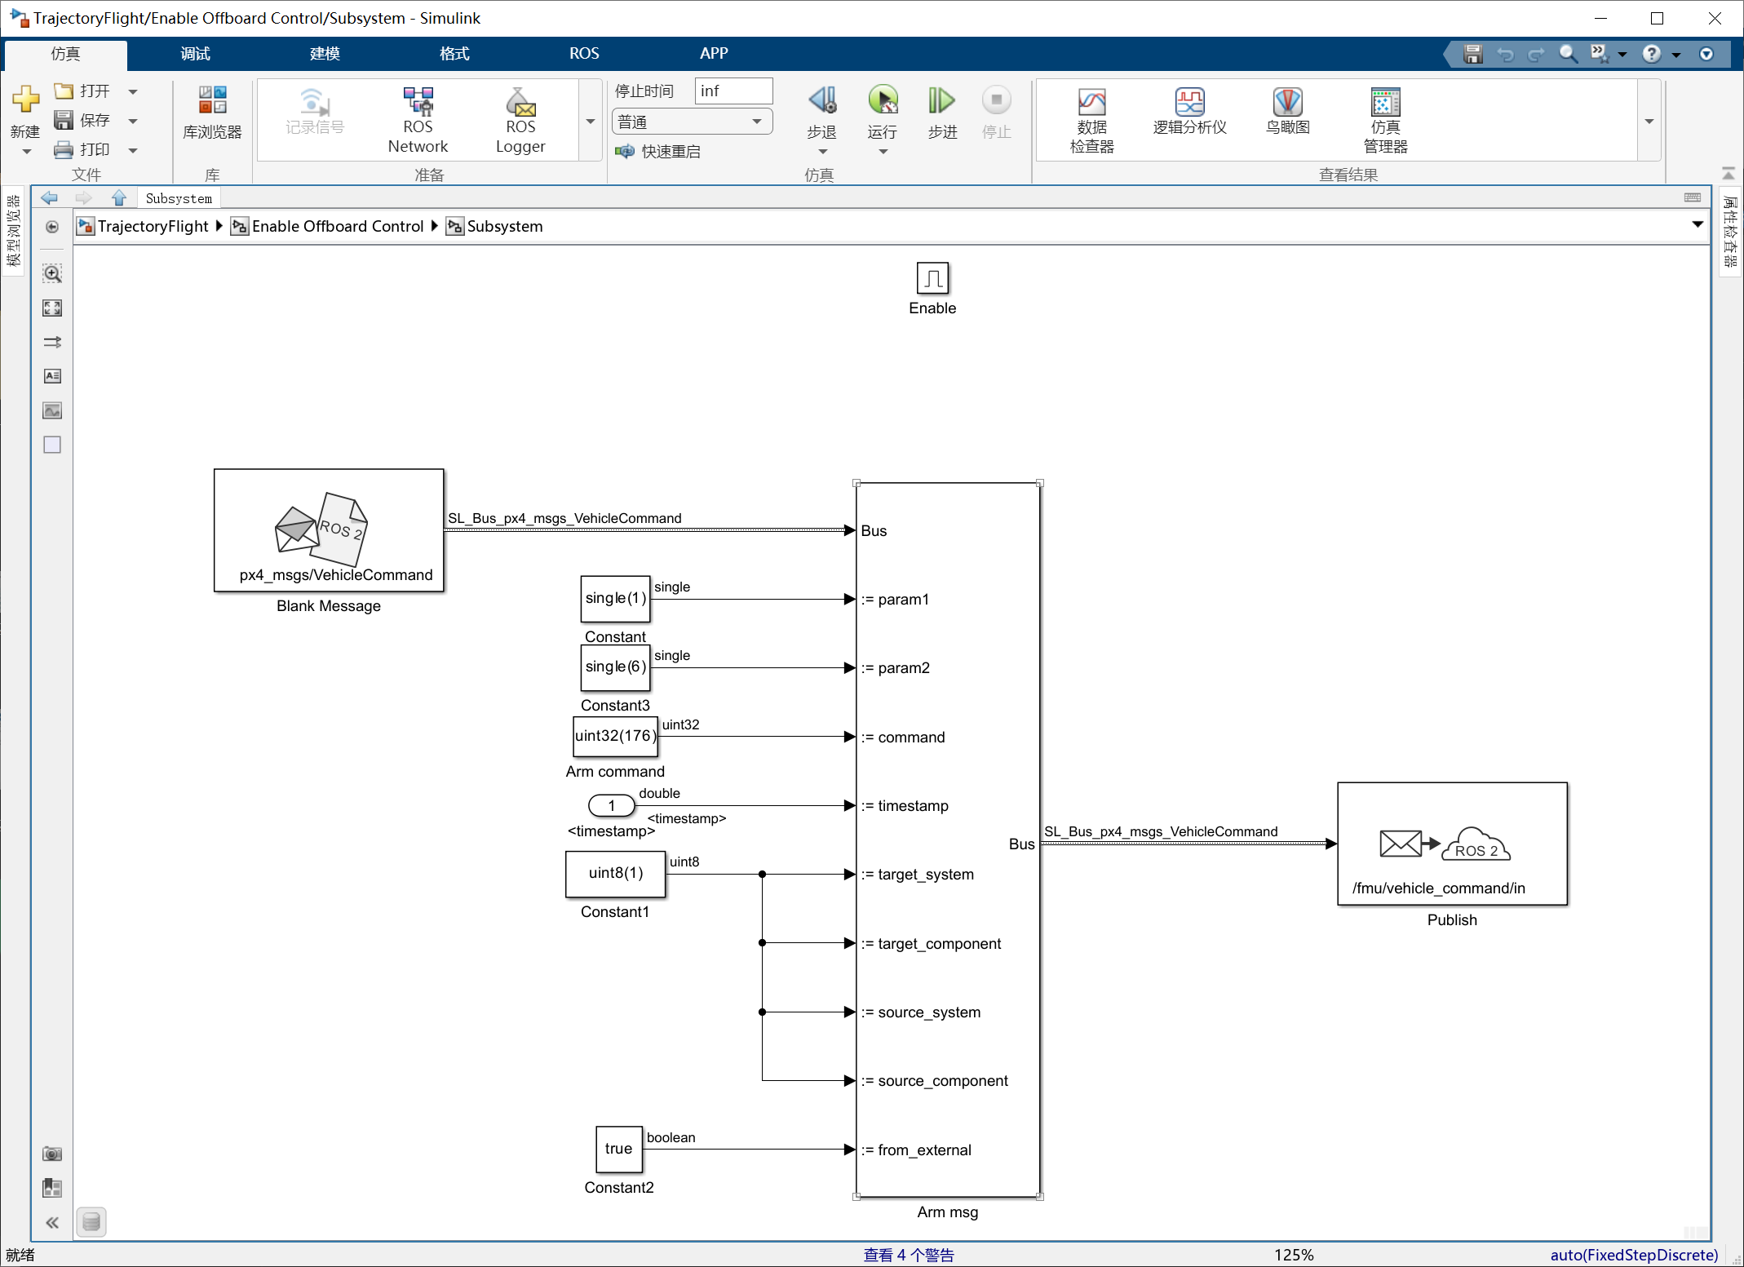Select the Arm msg bus assignment block
The image size is (1744, 1267).
click(948, 839)
